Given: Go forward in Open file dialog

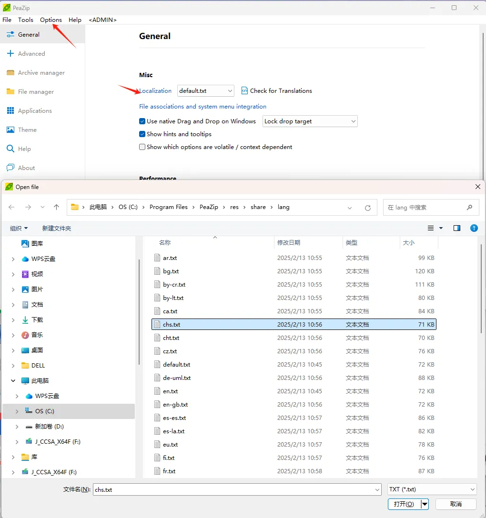Looking at the screenshot, I should [x=28, y=207].
